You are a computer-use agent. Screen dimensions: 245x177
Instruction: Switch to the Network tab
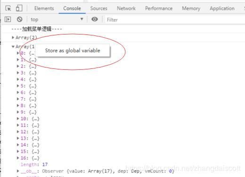126,8
